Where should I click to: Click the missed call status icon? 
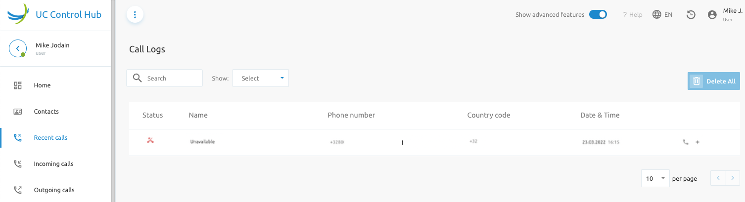pos(150,141)
